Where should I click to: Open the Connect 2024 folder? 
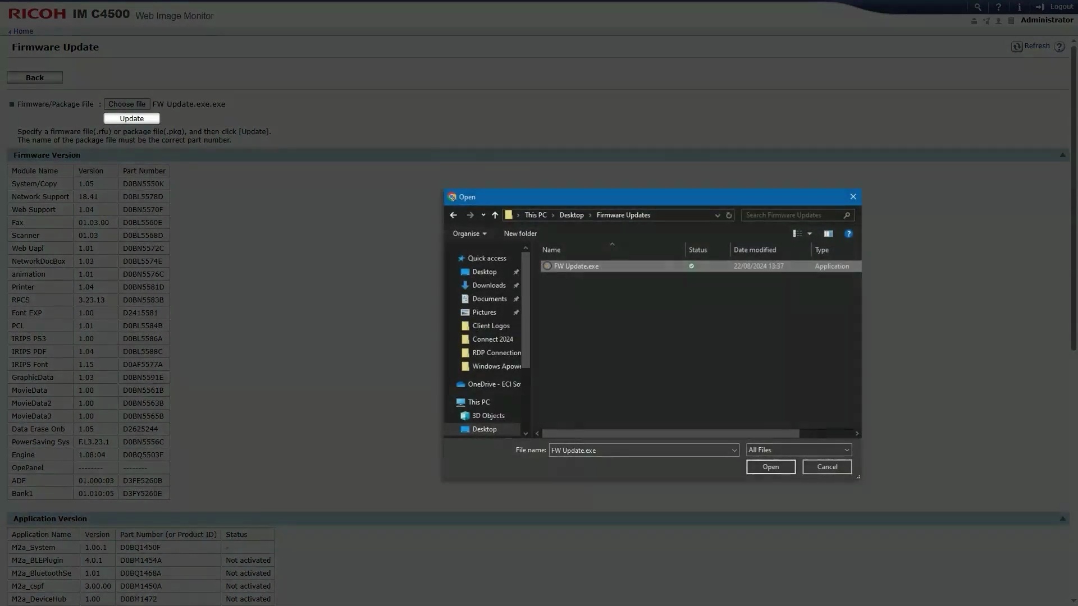(492, 339)
